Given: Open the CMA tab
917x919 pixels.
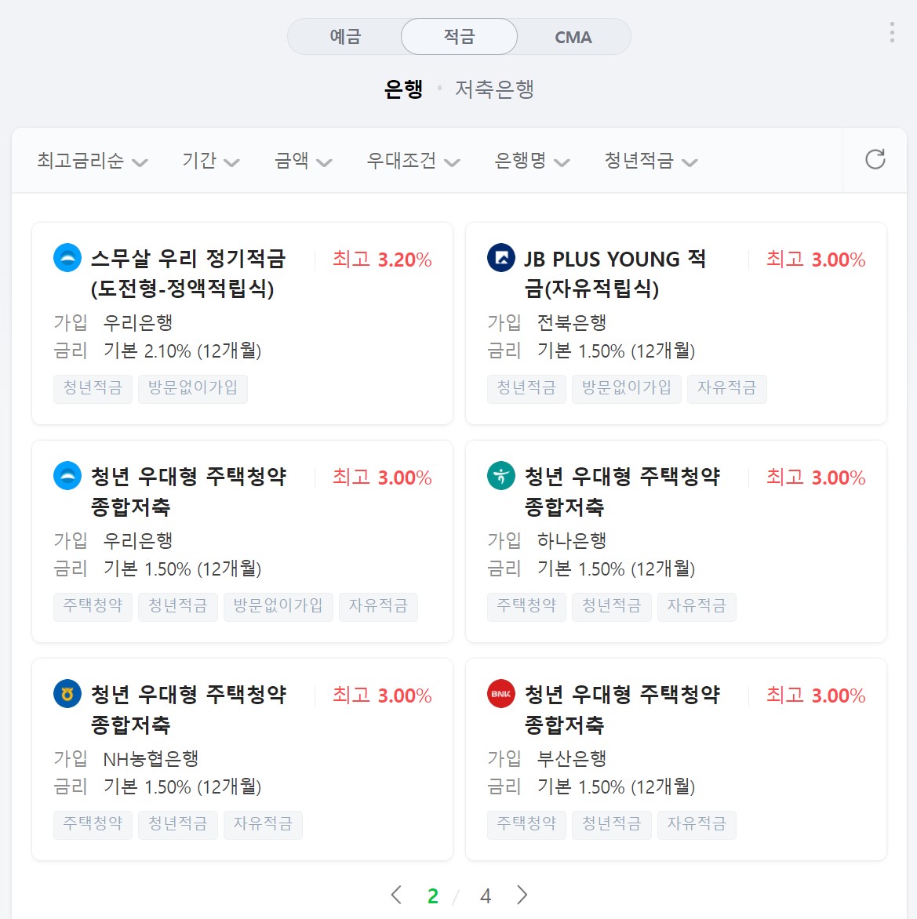Looking at the screenshot, I should coord(573,36).
